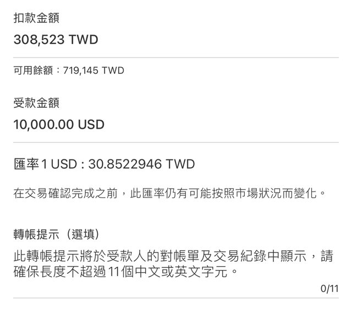352x314 pixels.
Task: Tap TWD after the exchange rate
Action: pyautogui.click(x=180, y=164)
